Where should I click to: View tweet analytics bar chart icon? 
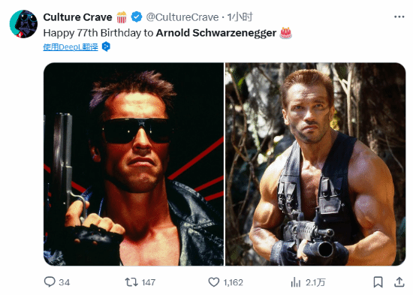pos(296,282)
